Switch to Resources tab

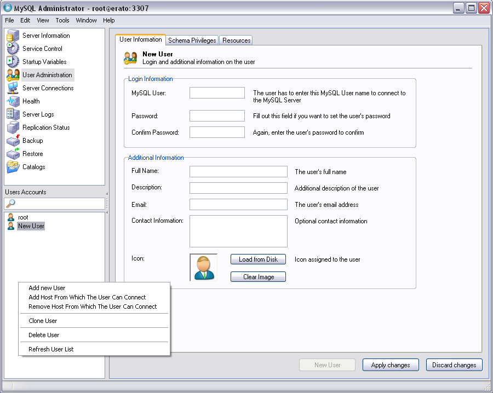click(237, 41)
